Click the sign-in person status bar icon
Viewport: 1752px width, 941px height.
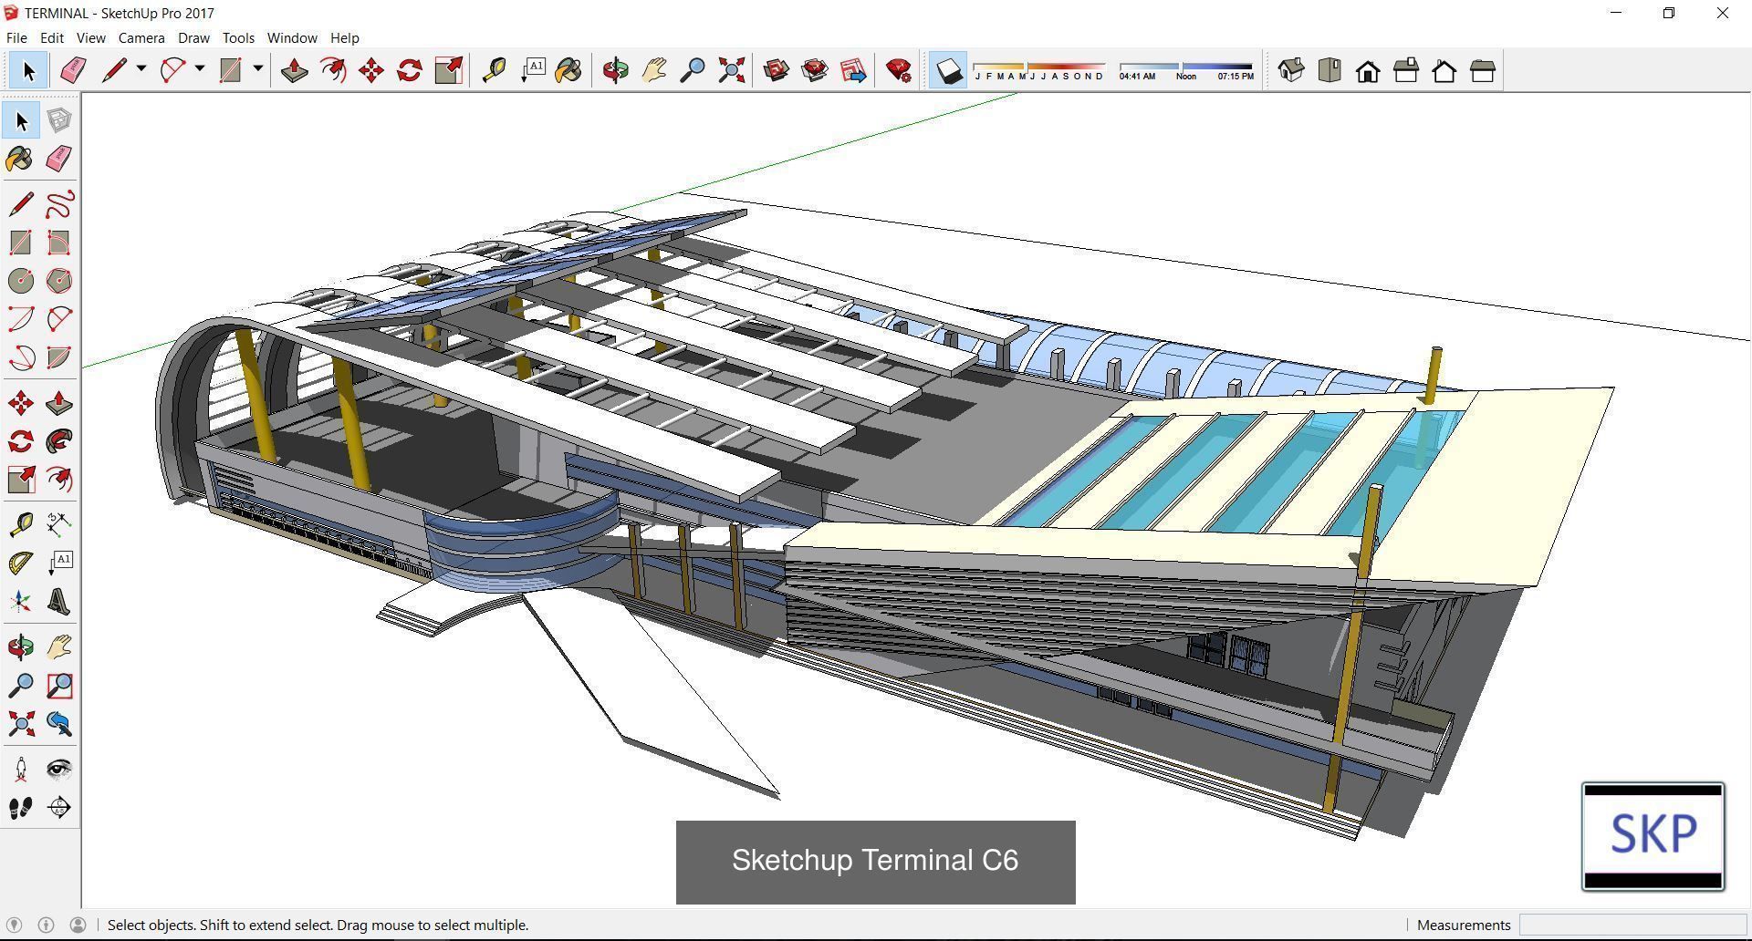coord(78,925)
